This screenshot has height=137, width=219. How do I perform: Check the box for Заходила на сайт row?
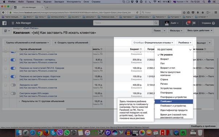(5, 85)
